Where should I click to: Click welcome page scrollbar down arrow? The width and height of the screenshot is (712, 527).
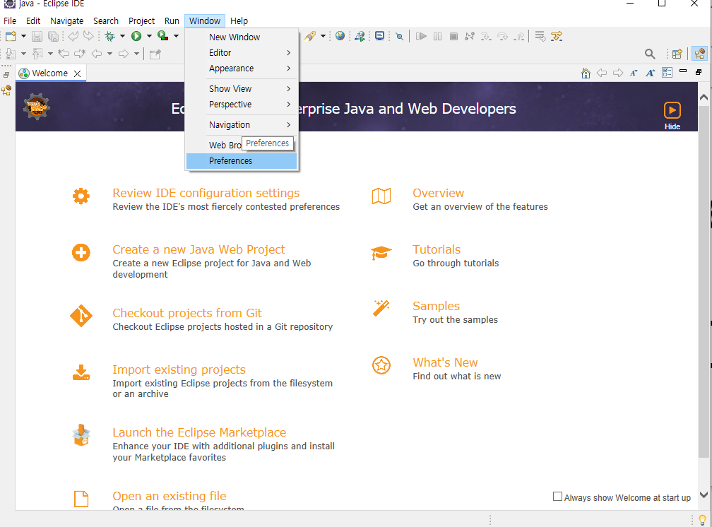pyautogui.click(x=704, y=495)
